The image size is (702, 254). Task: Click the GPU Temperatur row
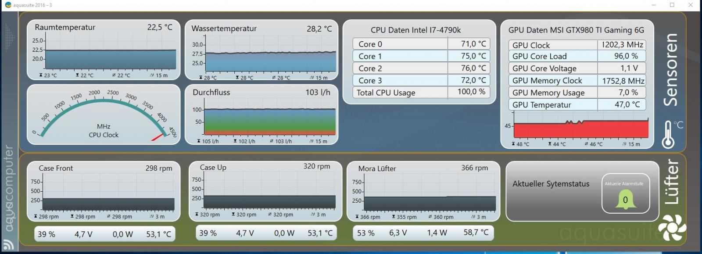point(577,105)
